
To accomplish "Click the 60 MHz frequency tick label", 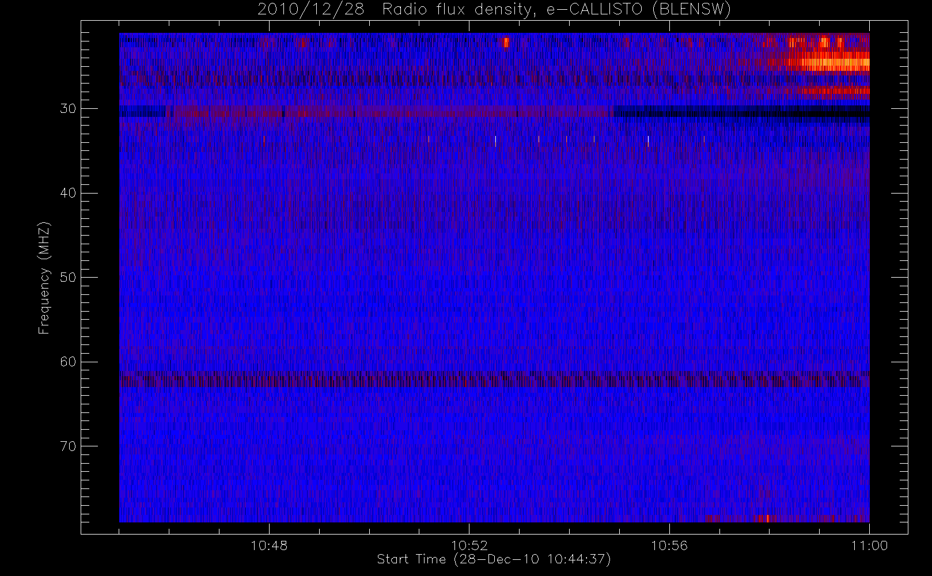I will coord(68,362).
